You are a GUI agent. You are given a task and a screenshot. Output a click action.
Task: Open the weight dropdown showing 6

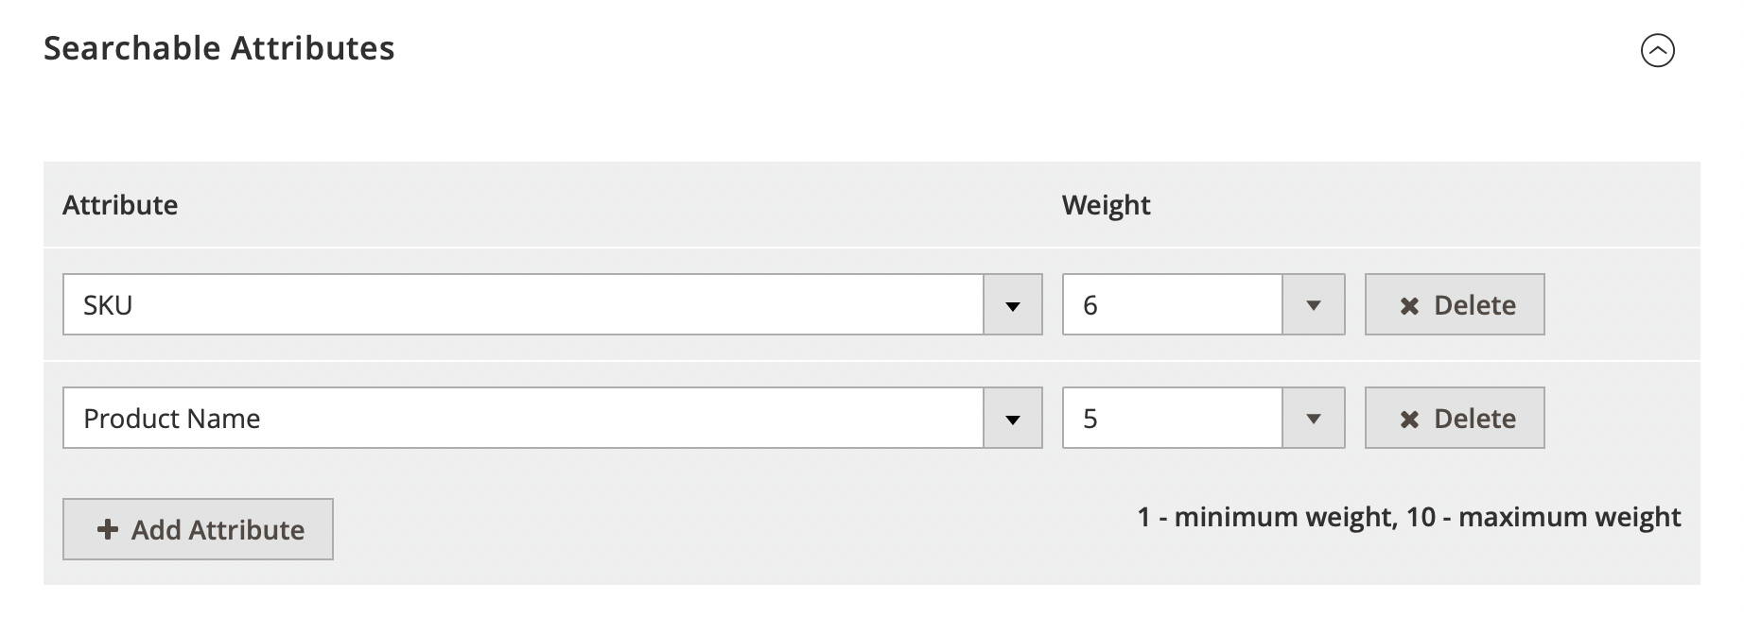click(x=1172, y=305)
